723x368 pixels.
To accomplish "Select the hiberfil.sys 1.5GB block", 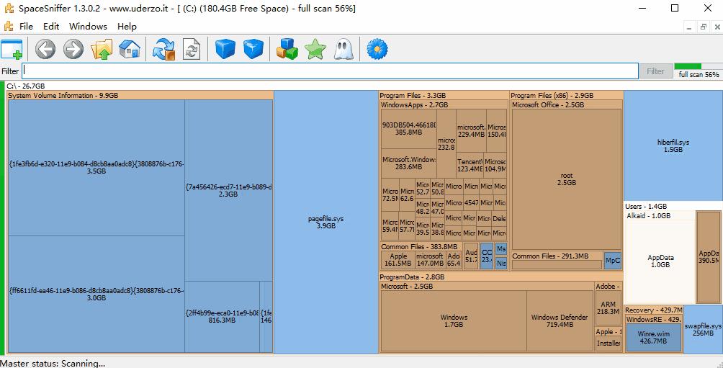I will [673, 145].
